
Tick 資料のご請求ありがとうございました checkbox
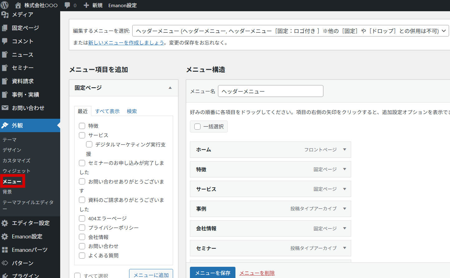[x=82, y=200]
